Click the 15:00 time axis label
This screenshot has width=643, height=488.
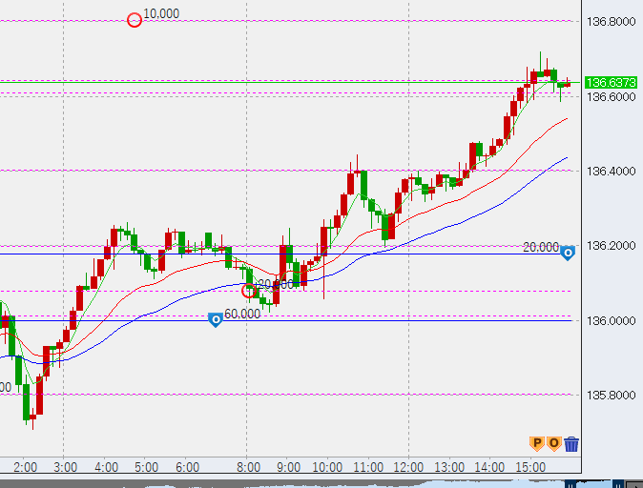click(x=530, y=467)
